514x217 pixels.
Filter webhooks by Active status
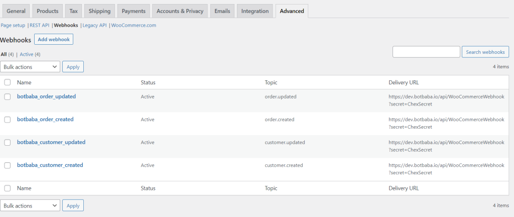27,54
